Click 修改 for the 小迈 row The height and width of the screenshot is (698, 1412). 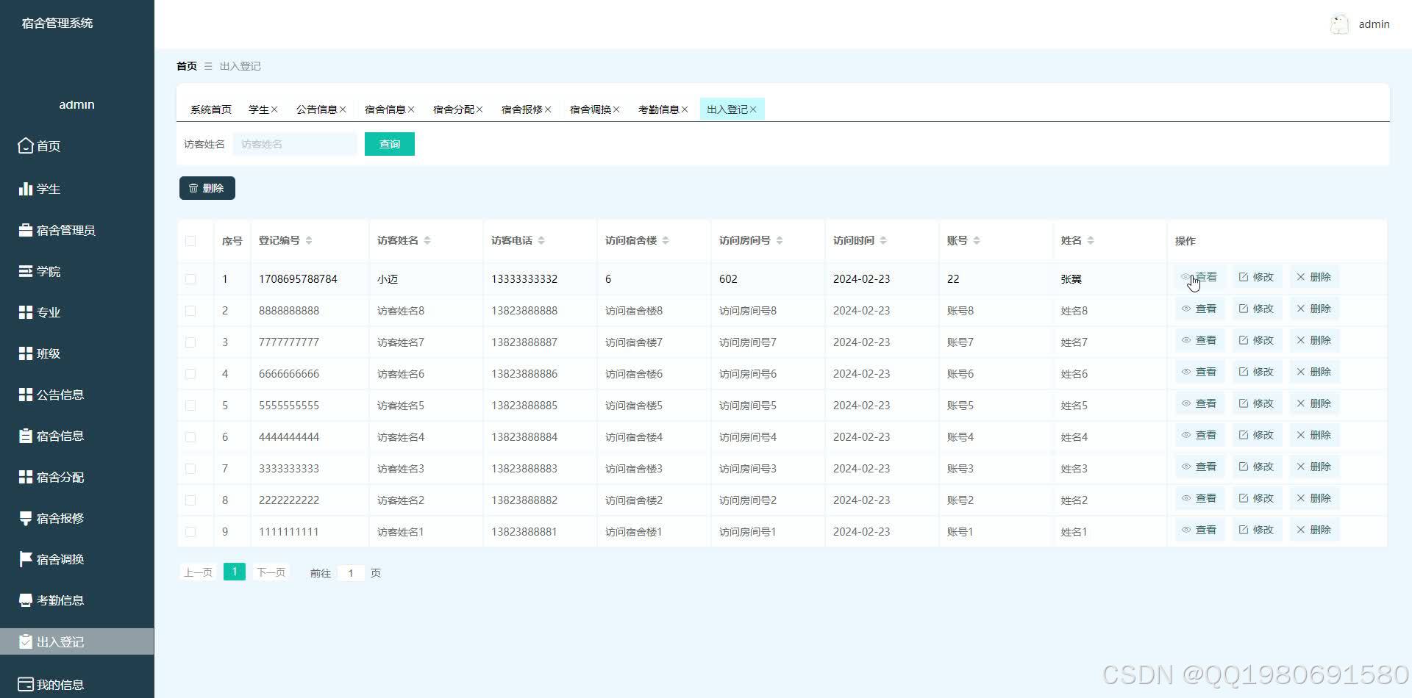click(x=1257, y=277)
